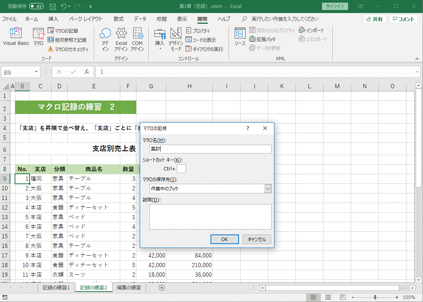Switch to the 挿入 ribbon tab
This screenshot has height=302, width=423.
[x=53, y=19]
